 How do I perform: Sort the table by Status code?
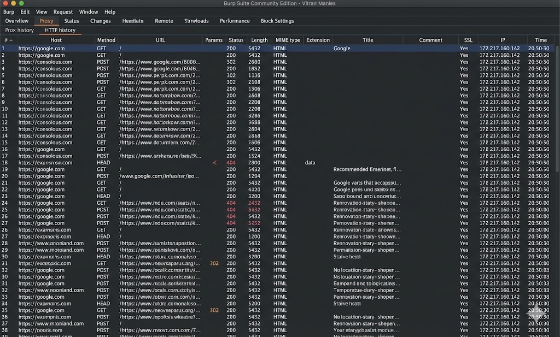coord(236,40)
